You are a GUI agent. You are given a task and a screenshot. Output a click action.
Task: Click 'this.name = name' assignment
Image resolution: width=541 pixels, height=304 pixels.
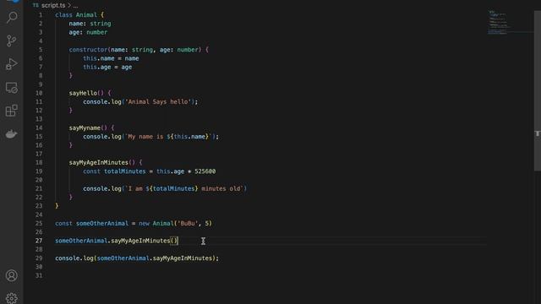coord(111,58)
